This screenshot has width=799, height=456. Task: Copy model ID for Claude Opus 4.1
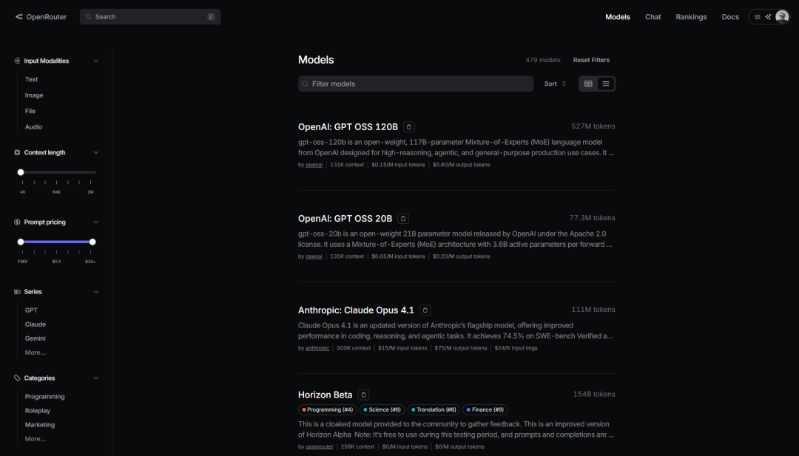click(425, 310)
